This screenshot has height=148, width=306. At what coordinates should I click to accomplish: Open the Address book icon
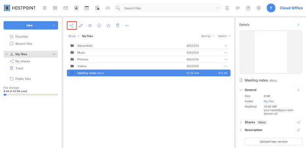(76, 8)
